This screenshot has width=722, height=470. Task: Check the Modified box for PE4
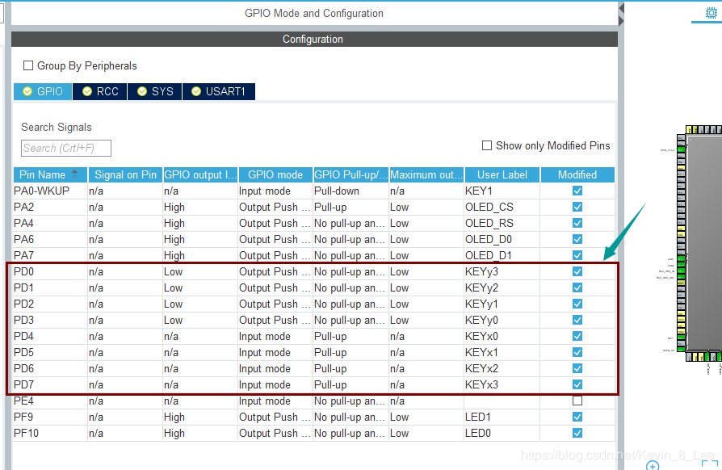(x=577, y=401)
